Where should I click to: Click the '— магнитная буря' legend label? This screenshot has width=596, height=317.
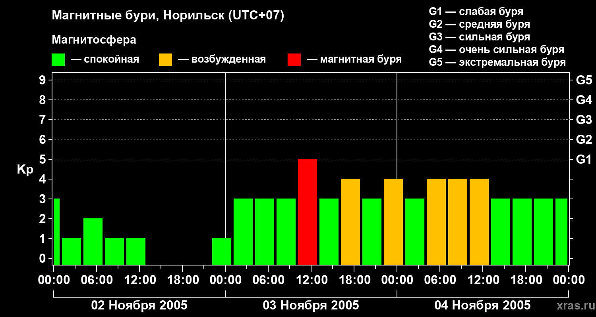tap(354, 60)
